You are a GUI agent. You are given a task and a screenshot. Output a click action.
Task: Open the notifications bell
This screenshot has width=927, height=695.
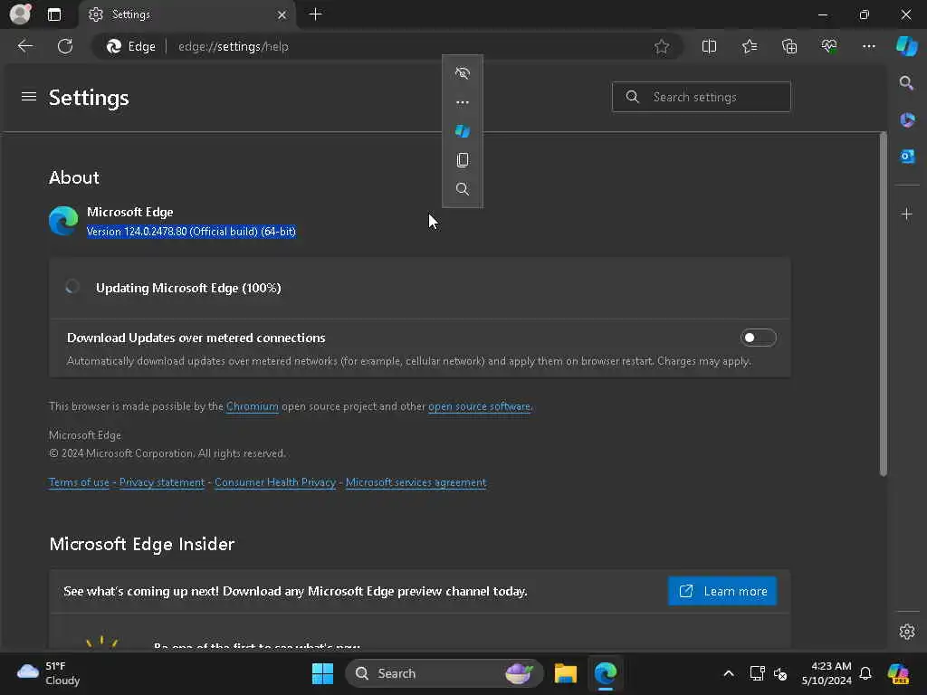click(x=865, y=673)
